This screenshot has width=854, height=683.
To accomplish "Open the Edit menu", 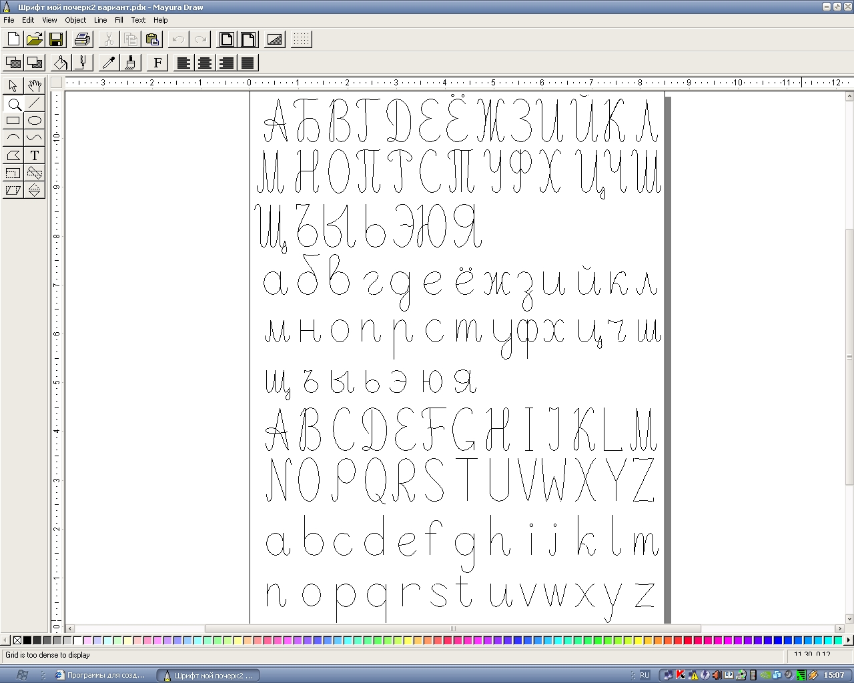I will click(28, 20).
